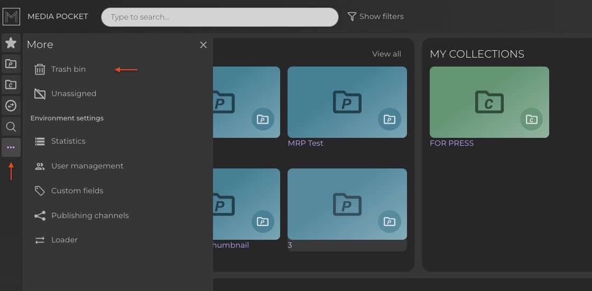Open the MRP Test project thumbnail

pyautogui.click(x=347, y=102)
